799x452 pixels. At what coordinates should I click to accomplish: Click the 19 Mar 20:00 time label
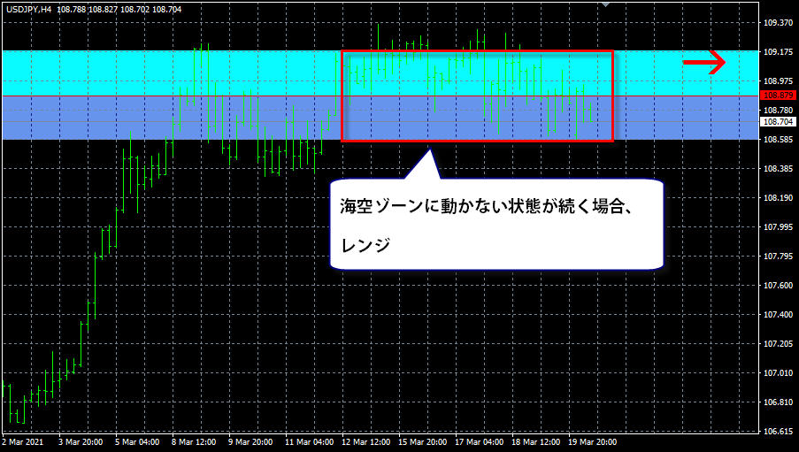point(592,441)
